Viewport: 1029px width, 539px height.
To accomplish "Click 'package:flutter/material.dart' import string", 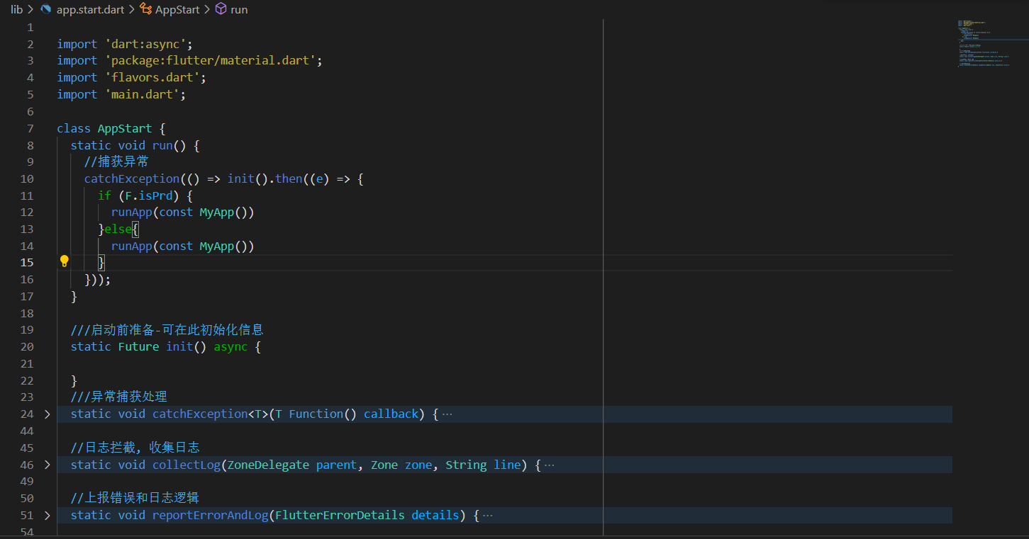I will pyautogui.click(x=210, y=61).
